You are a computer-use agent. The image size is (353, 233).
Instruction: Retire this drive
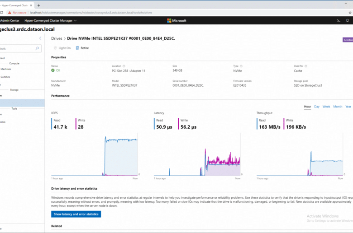pyautogui.click(x=82, y=48)
